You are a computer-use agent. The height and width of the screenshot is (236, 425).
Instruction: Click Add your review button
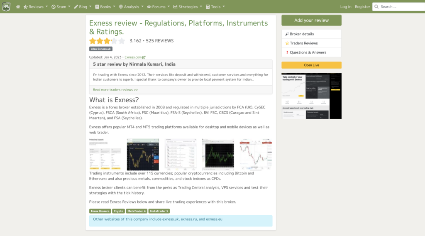click(311, 20)
